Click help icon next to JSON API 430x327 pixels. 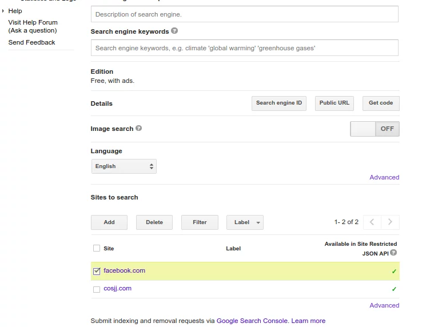393,253
